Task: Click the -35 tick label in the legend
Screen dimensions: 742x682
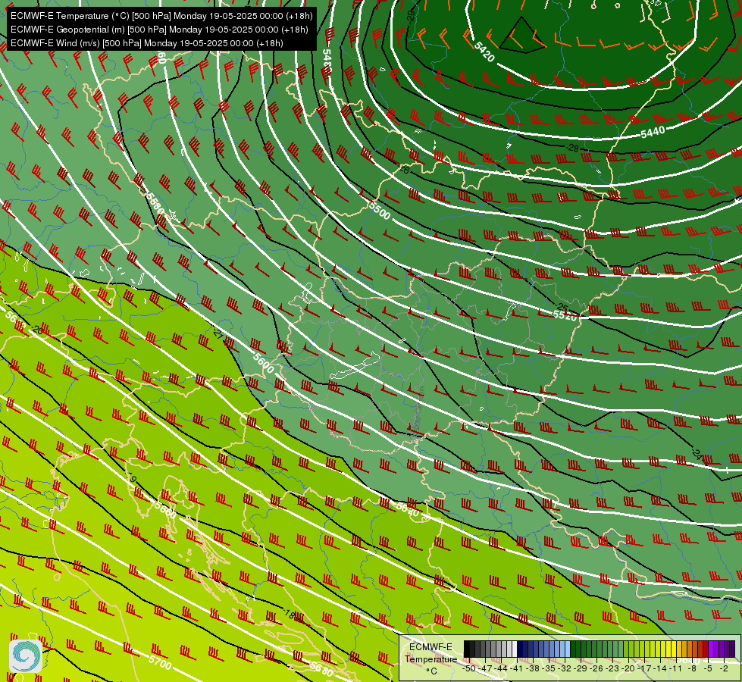Action: (549, 669)
